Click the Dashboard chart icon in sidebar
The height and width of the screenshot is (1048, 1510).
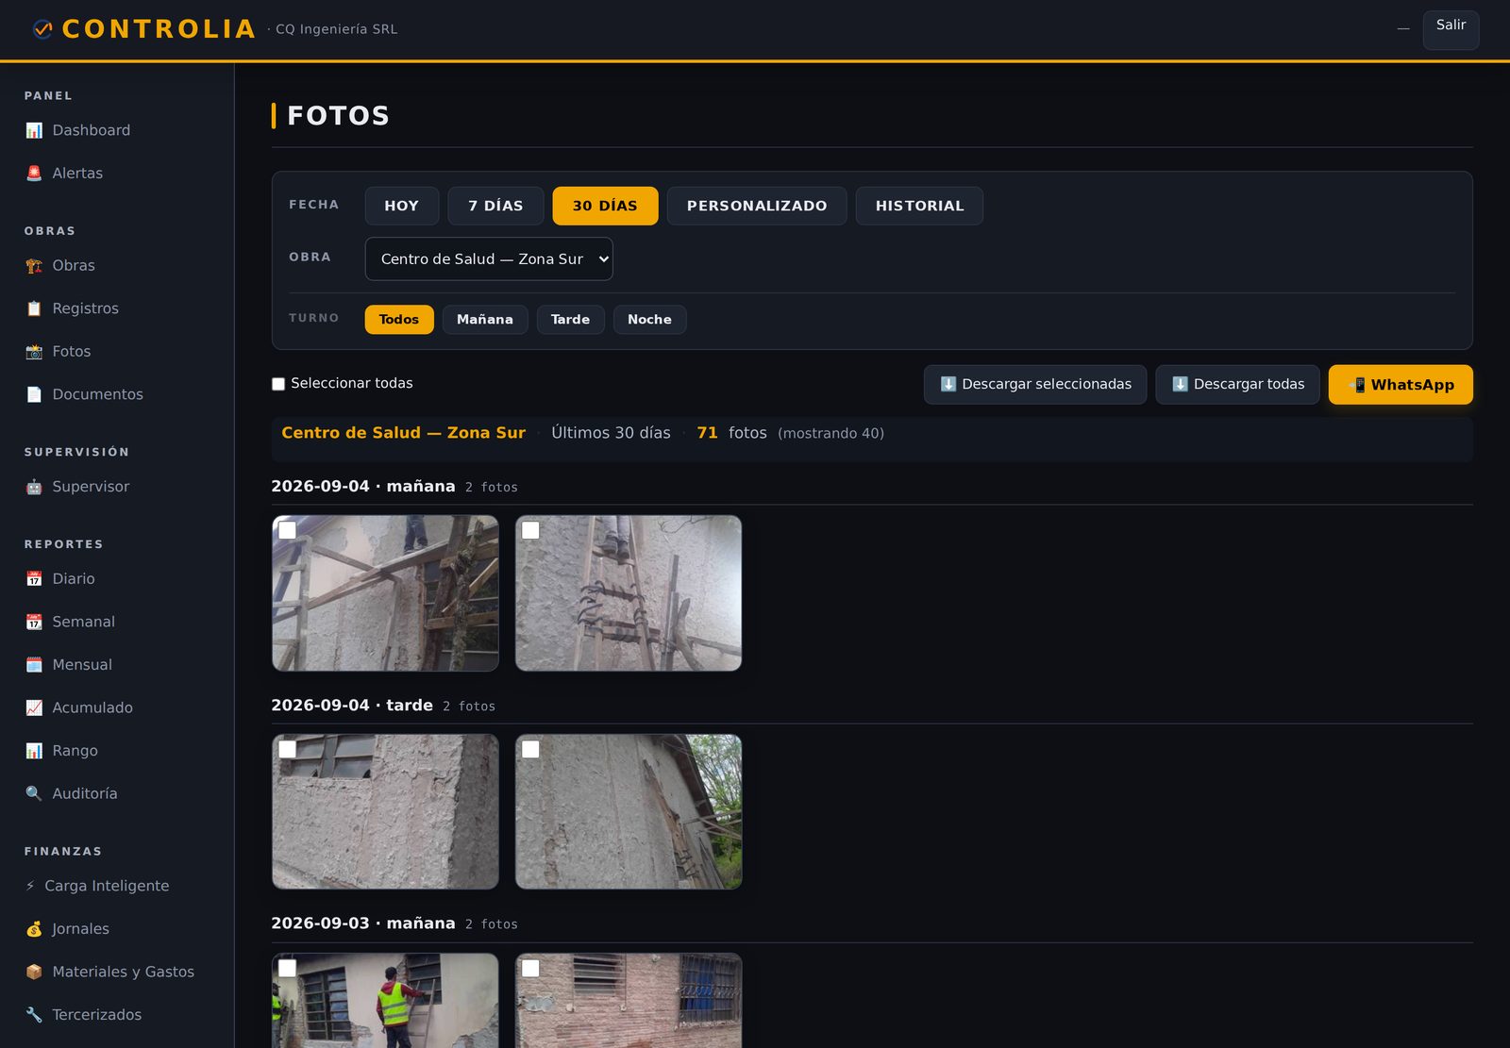(34, 130)
